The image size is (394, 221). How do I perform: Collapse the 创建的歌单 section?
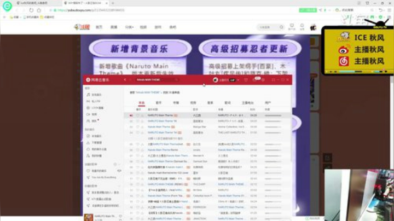(x=119, y=164)
